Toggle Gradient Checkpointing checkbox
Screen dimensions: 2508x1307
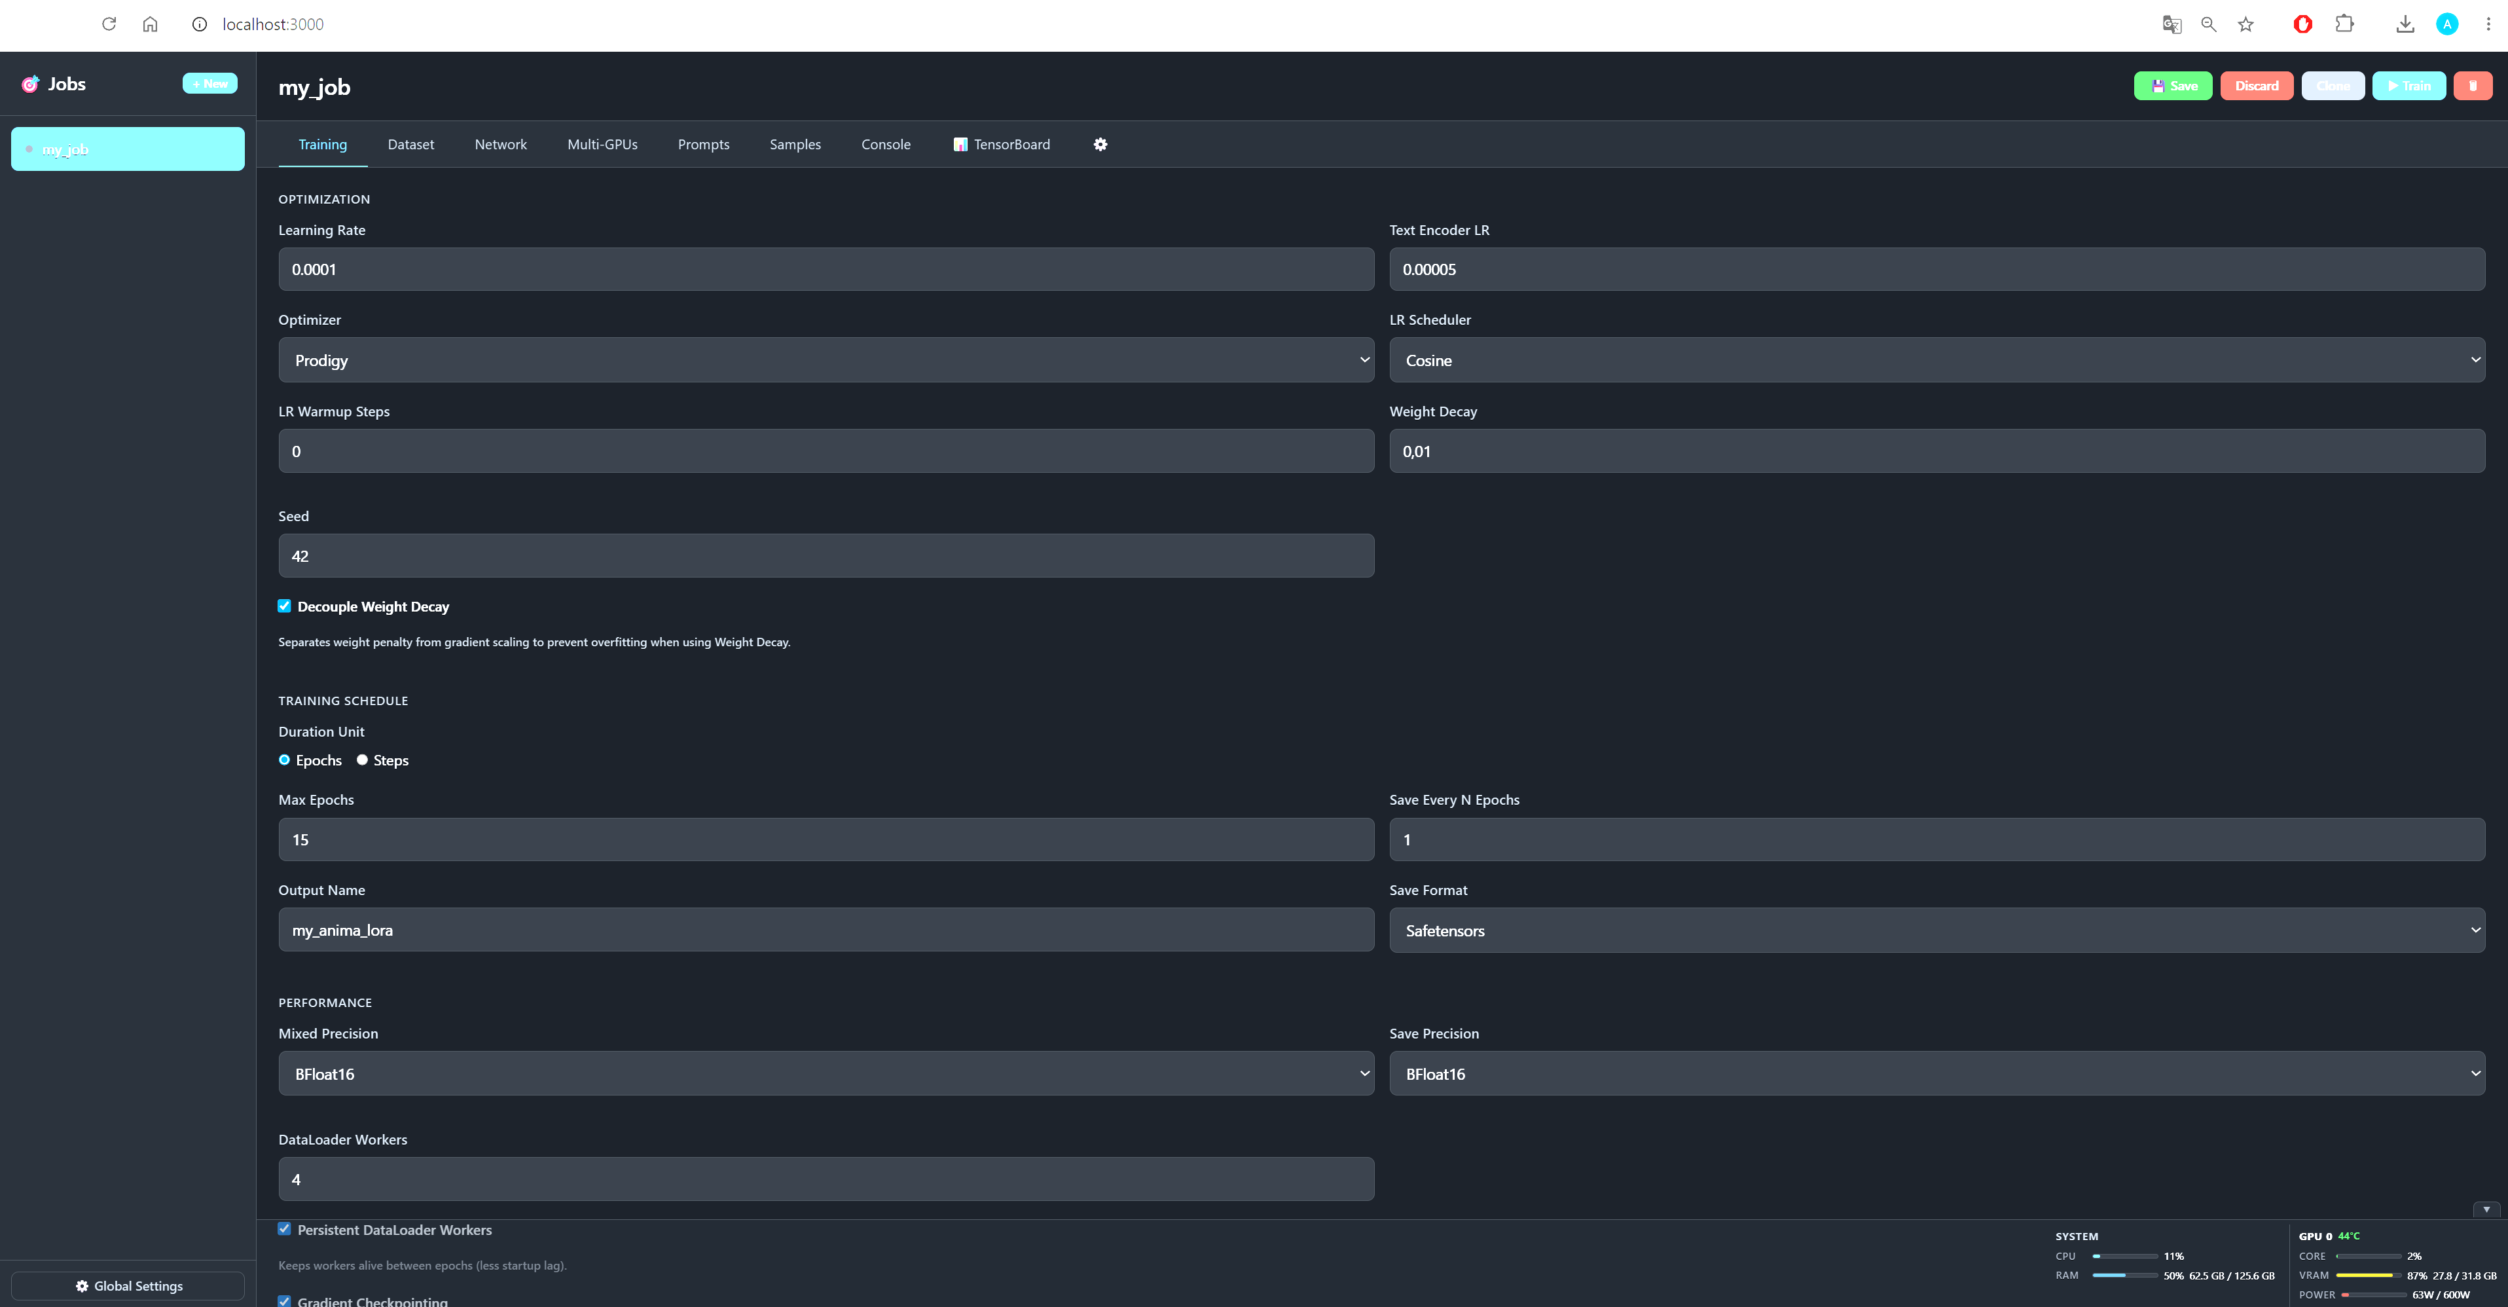click(x=284, y=1300)
